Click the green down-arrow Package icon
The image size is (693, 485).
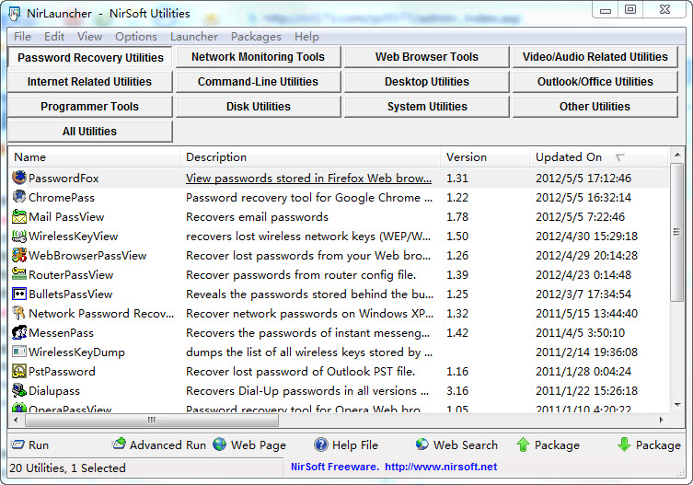click(x=624, y=445)
